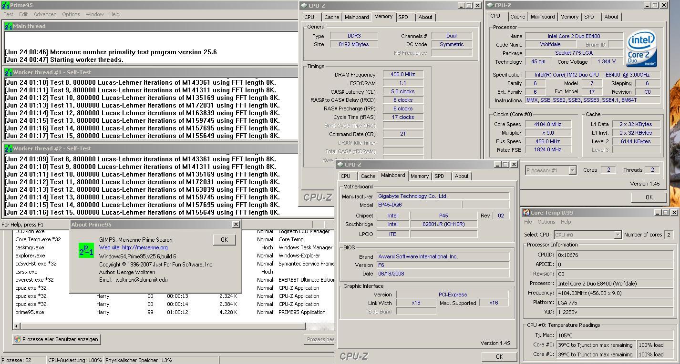Screen dimensions: 680x364
Task: Open the Help menu in Core Temp
Action: point(566,222)
